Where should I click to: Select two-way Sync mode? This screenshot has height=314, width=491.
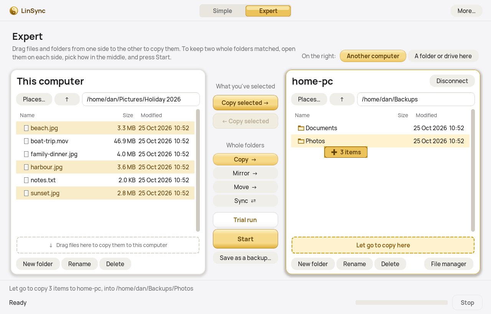click(x=245, y=201)
